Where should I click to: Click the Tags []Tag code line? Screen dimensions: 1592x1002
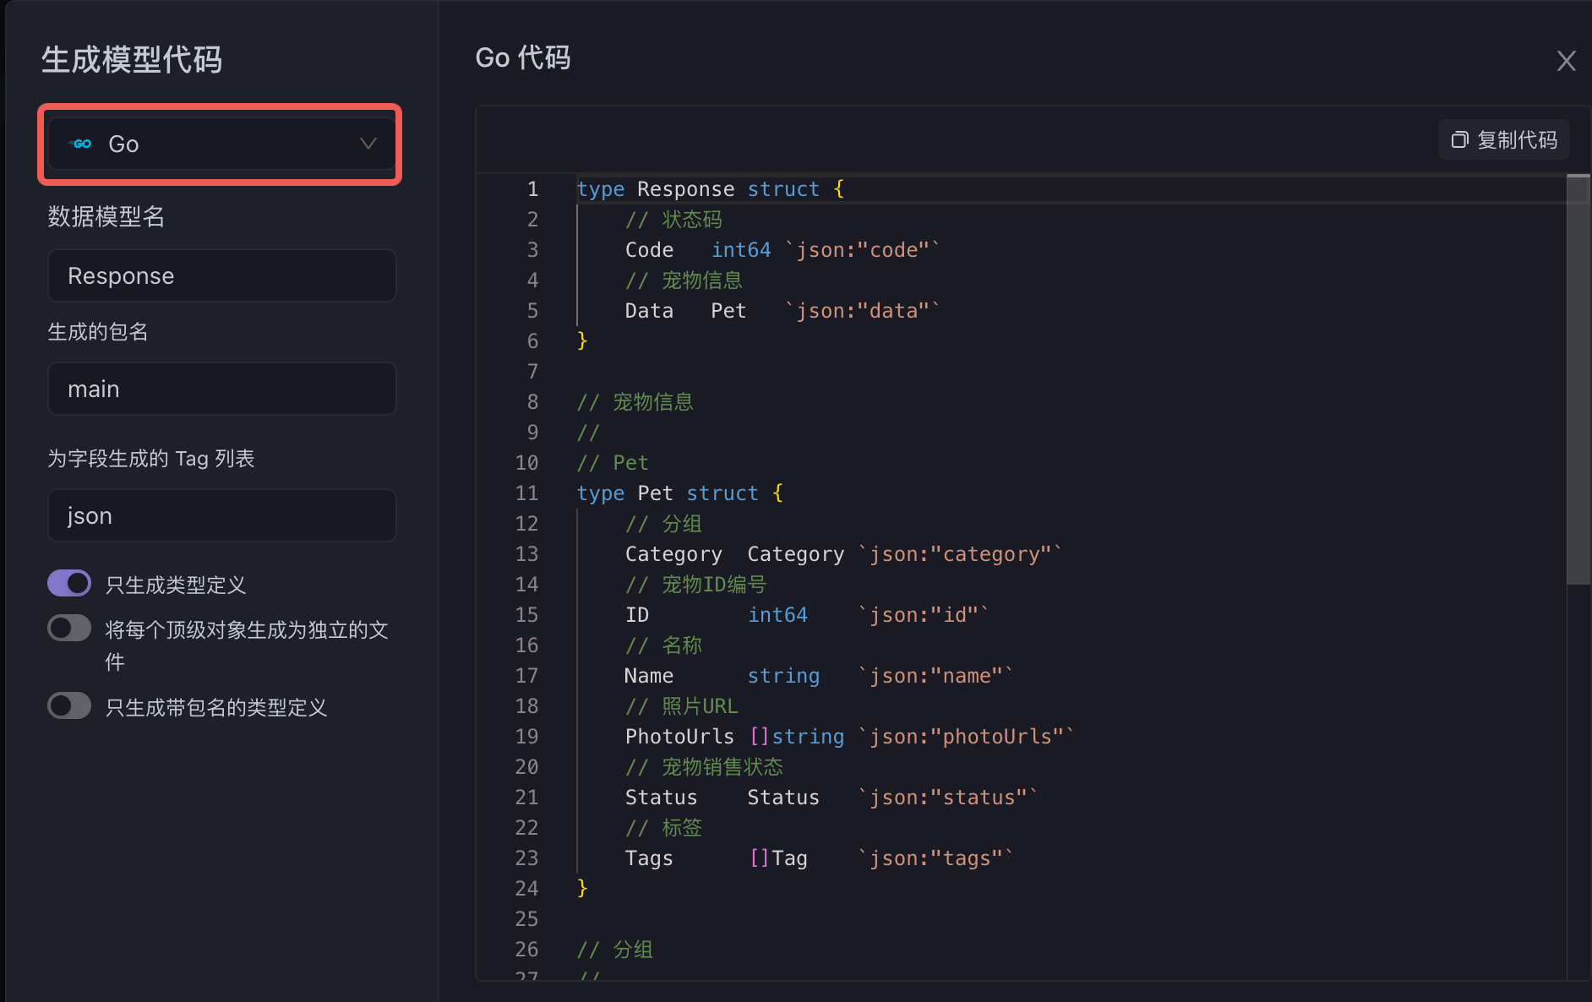click(819, 858)
